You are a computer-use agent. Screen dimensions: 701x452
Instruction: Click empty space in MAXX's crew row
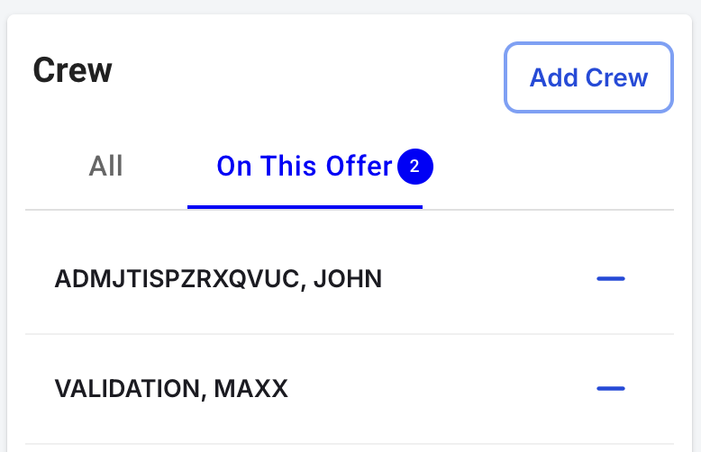coord(442,389)
